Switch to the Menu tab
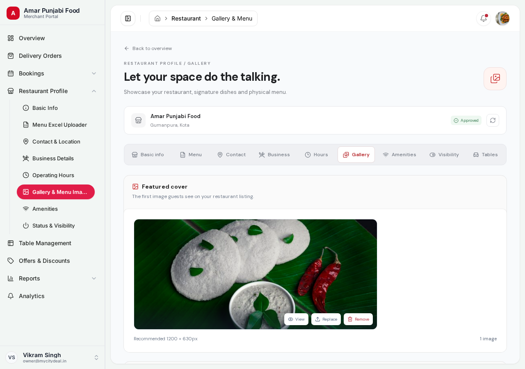The width and height of the screenshot is (525, 369). [x=191, y=155]
